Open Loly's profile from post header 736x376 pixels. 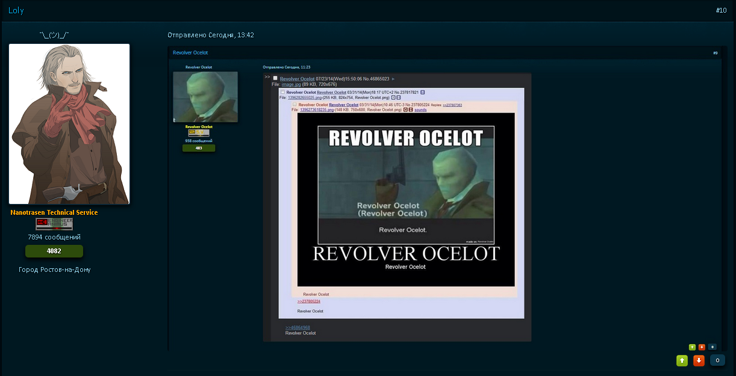(16, 10)
